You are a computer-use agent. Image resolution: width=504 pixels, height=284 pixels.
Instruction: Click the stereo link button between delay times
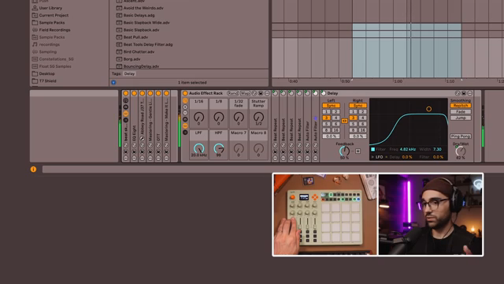[344, 121]
